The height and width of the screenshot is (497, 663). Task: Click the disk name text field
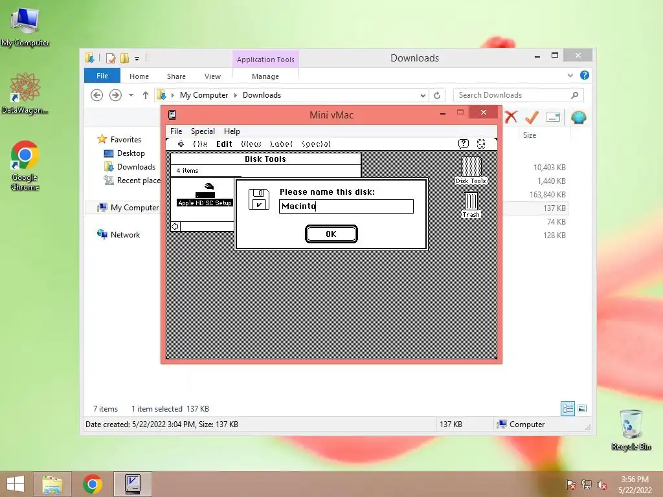click(346, 206)
